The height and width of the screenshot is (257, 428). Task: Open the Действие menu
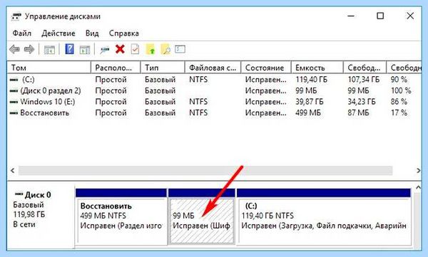(58, 33)
